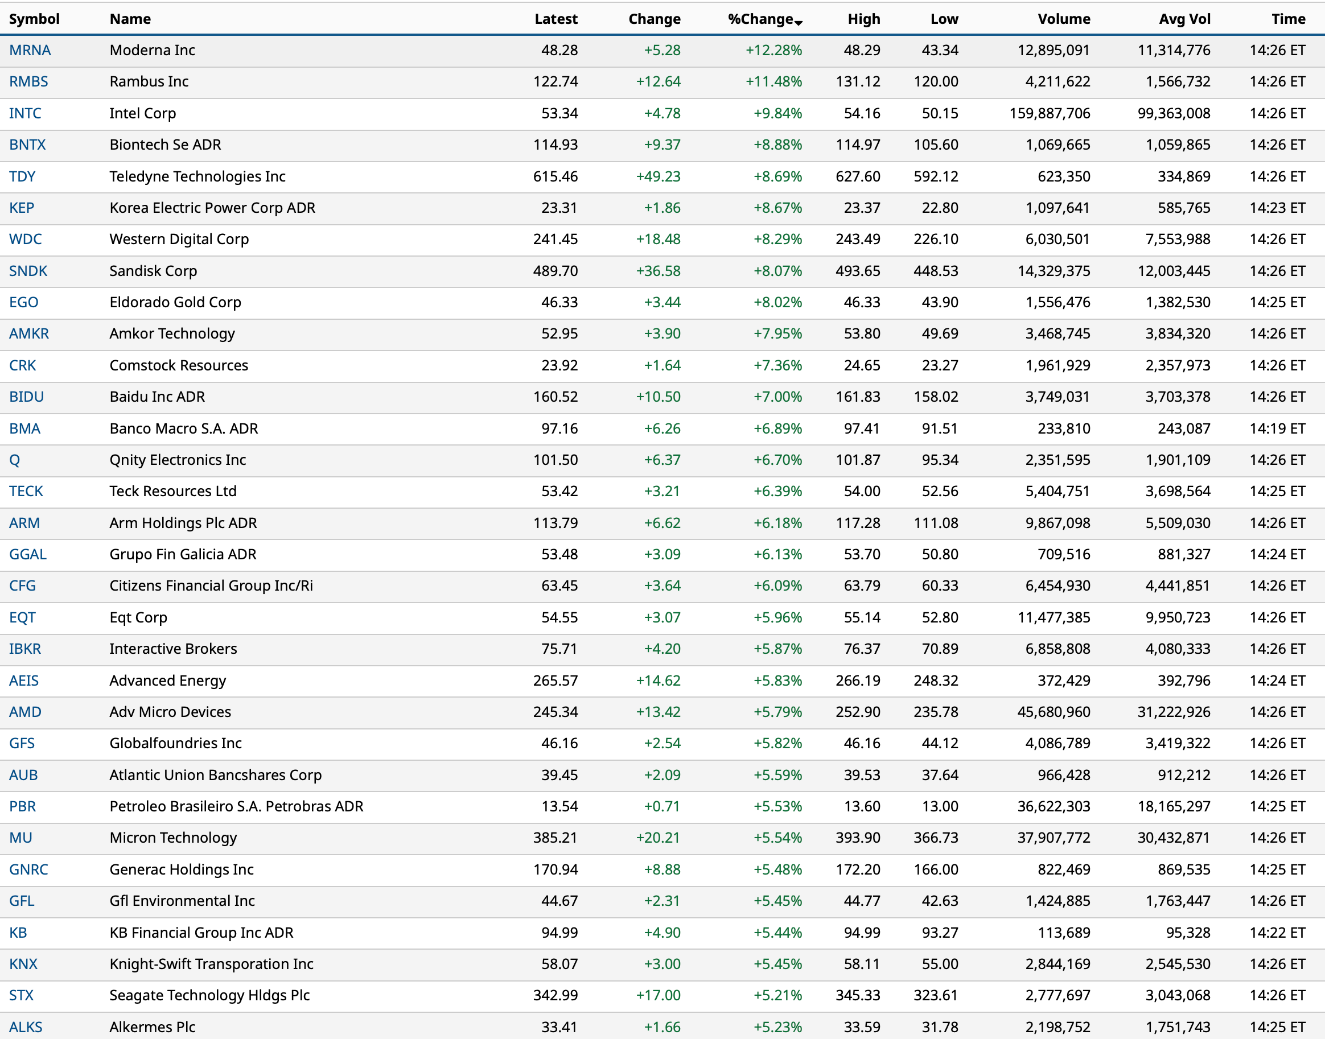Click the High column header
This screenshot has height=1039, width=1325.
click(863, 19)
